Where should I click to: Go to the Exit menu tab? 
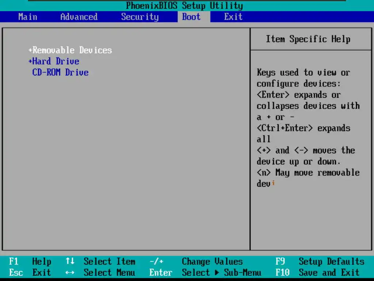coord(233,17)
